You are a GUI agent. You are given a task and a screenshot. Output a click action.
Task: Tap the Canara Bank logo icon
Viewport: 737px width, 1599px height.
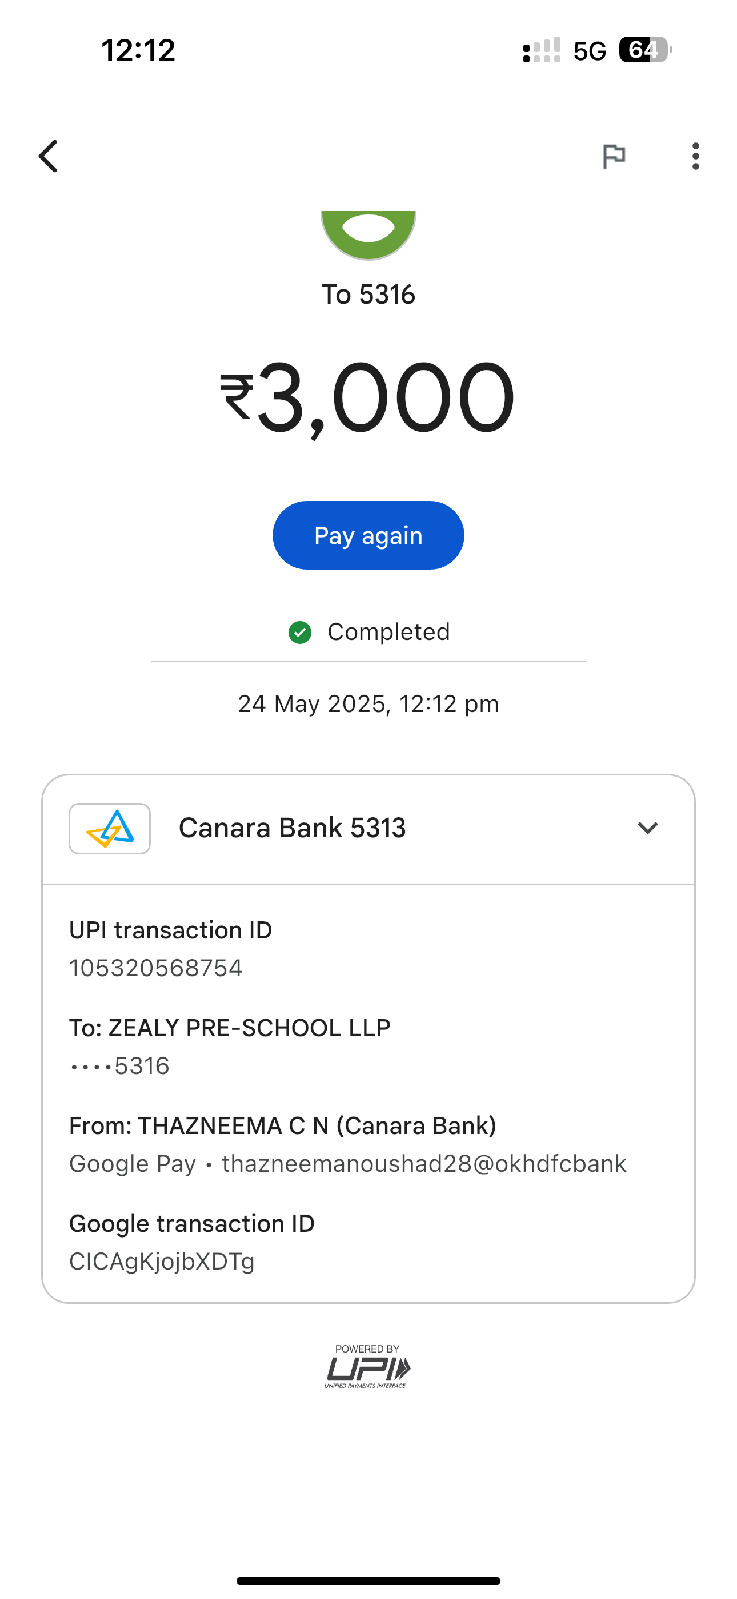tap(110, 829)
